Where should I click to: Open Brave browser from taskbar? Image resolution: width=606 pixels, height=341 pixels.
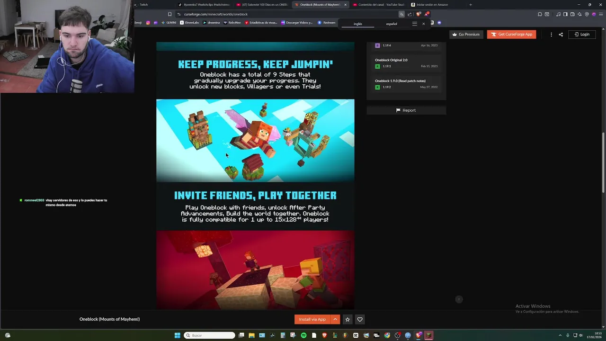[324, 335]
